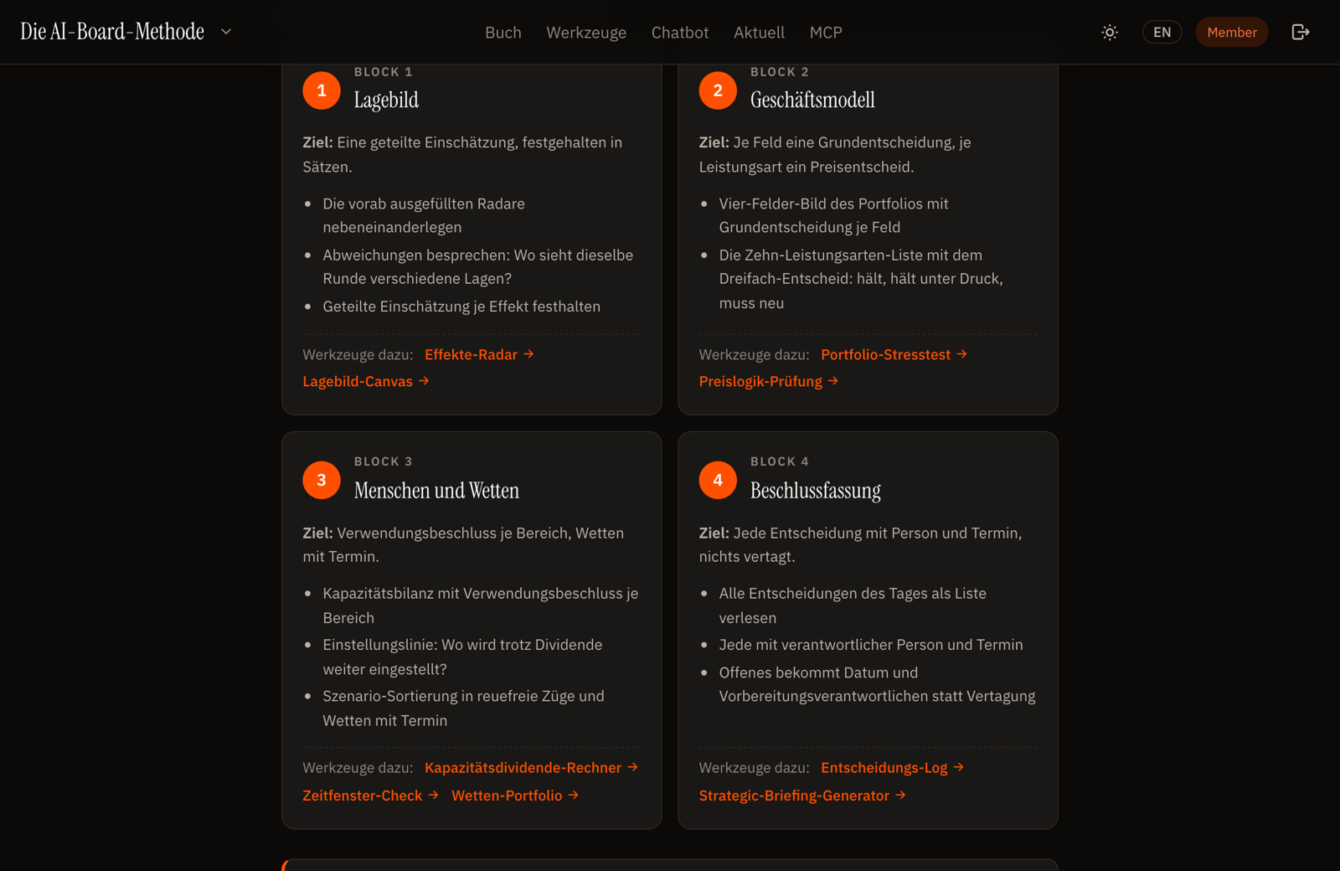The height and width of the screenshot is (871, 1340).
Task: Click the logout icon in header
Action: 1300,33
